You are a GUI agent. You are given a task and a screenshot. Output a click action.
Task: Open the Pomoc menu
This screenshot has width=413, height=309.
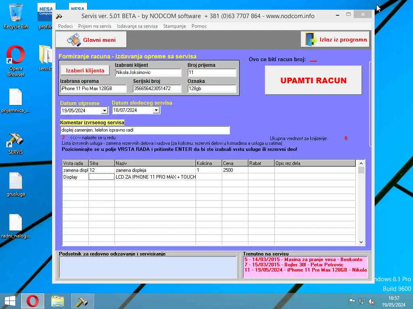tap(199, 26)
